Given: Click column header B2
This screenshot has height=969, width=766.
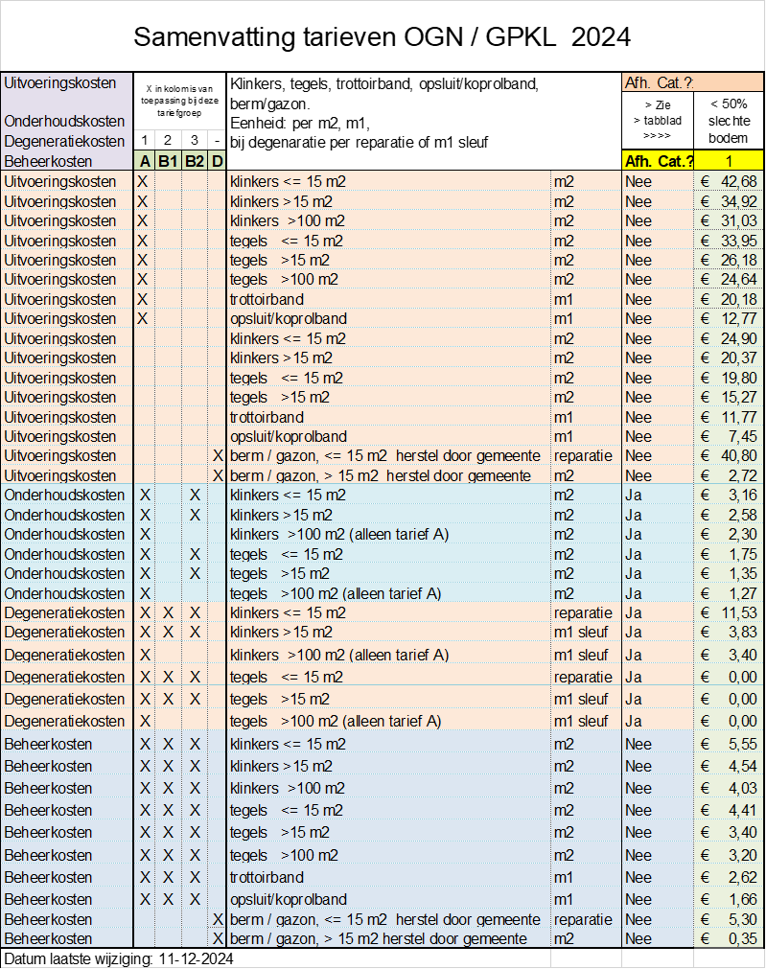Looking at the screenshot, I should click(194, 161).
